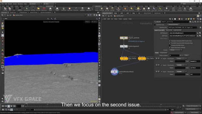Click the select tool in viewport left toolbar
Image resolution: width=202 pixels, height=114 pixels.
[3, 32]
